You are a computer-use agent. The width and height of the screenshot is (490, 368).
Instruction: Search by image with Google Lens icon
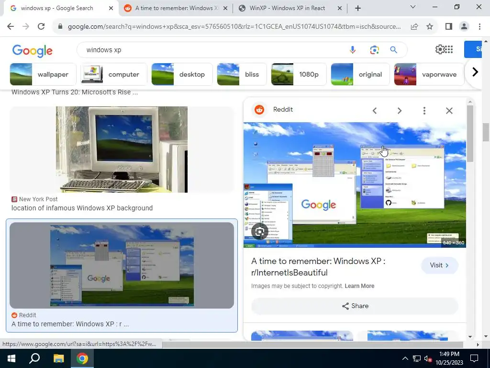(374, 50)
